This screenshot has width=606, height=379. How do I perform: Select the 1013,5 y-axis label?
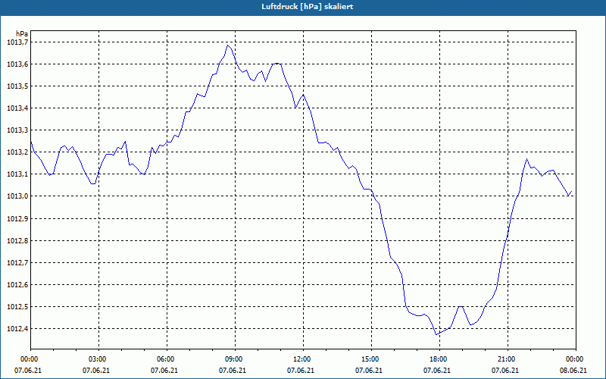17,86
